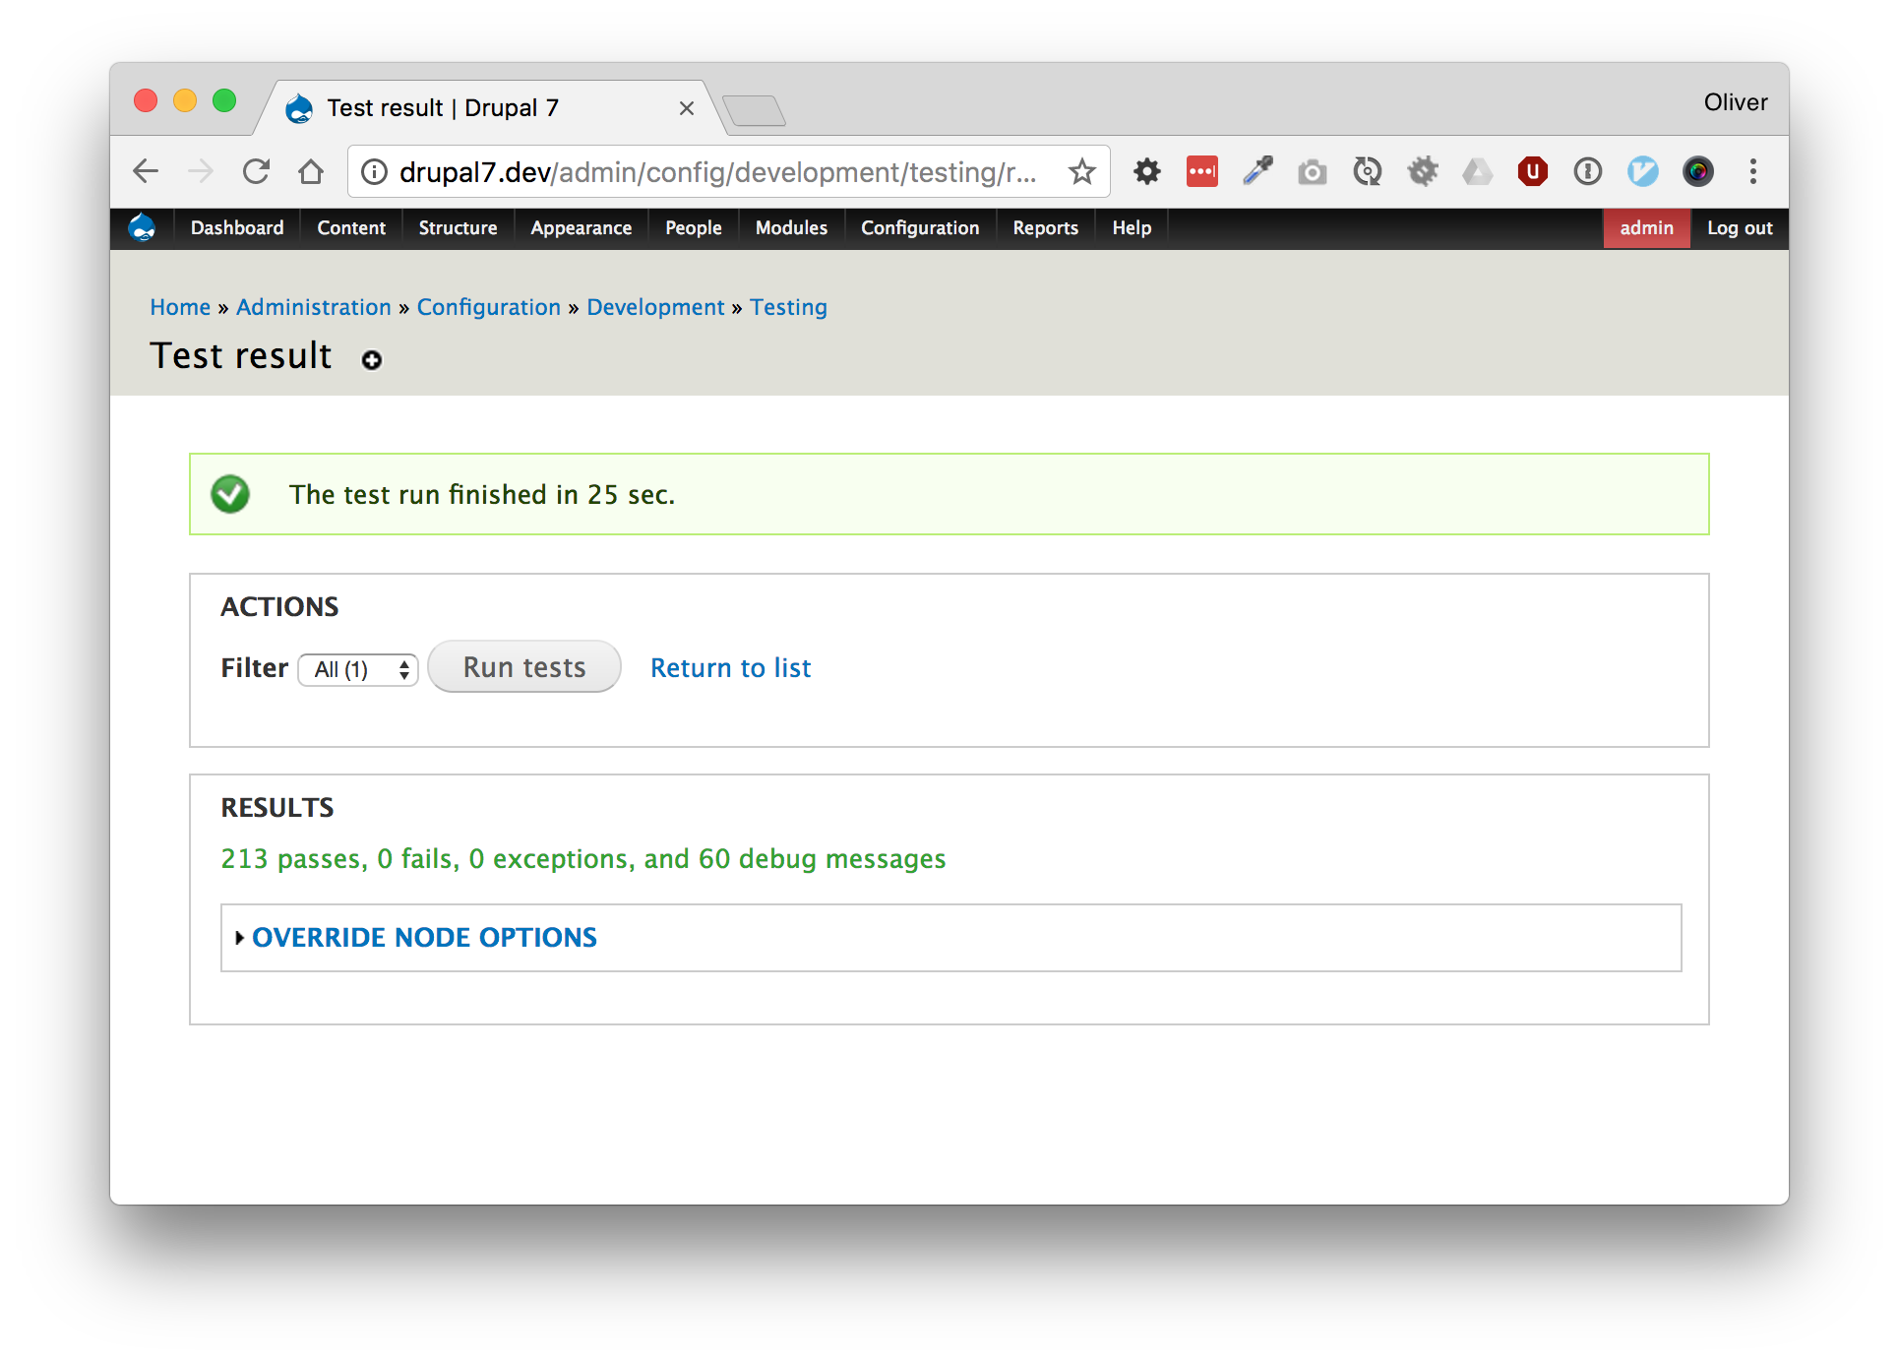
Task: Expand the Override Node Options results section
Action: (424, 938)
